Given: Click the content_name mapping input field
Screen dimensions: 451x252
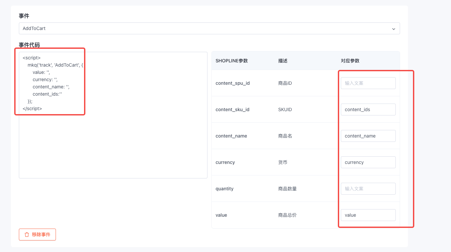Looking at the screenshot, I should pyautogui.click(x=368, y=136).
